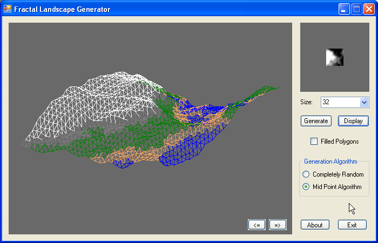
Task: Click the heightmap thumbnail preview
Action: point(335,57)
